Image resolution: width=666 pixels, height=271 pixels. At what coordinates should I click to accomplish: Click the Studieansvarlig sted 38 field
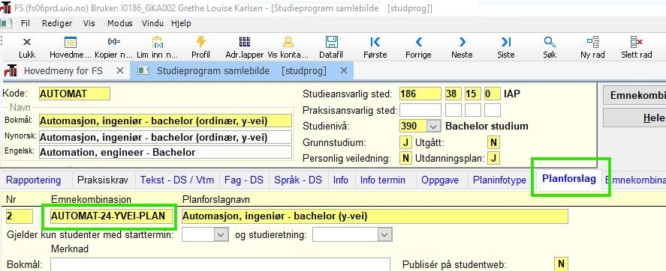[454, 94]
